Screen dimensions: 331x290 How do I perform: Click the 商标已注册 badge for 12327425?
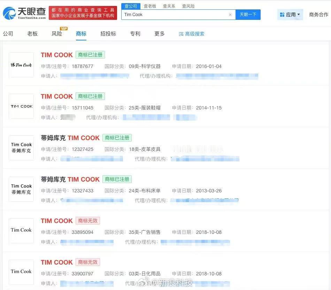[117, 138]
